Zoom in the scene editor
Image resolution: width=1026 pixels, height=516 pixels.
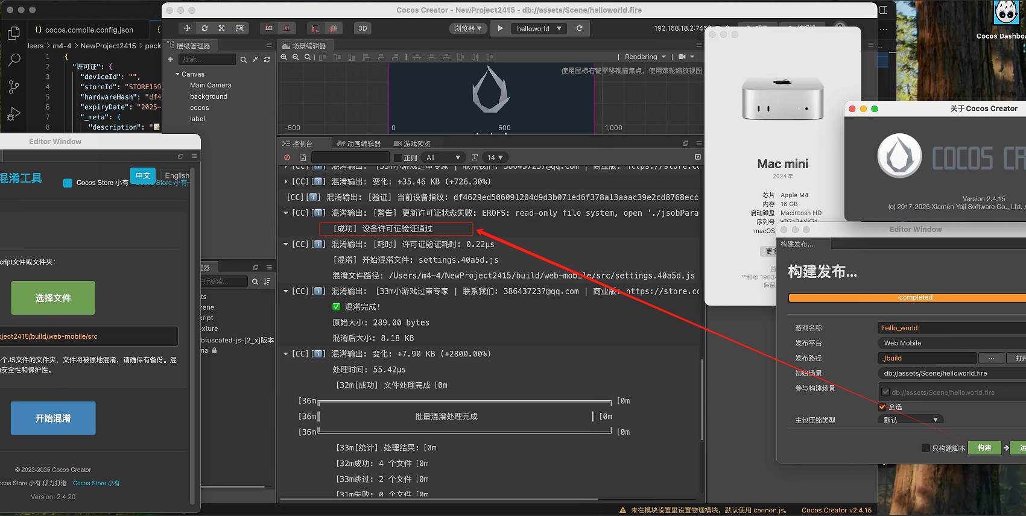[x=284, y=57]
